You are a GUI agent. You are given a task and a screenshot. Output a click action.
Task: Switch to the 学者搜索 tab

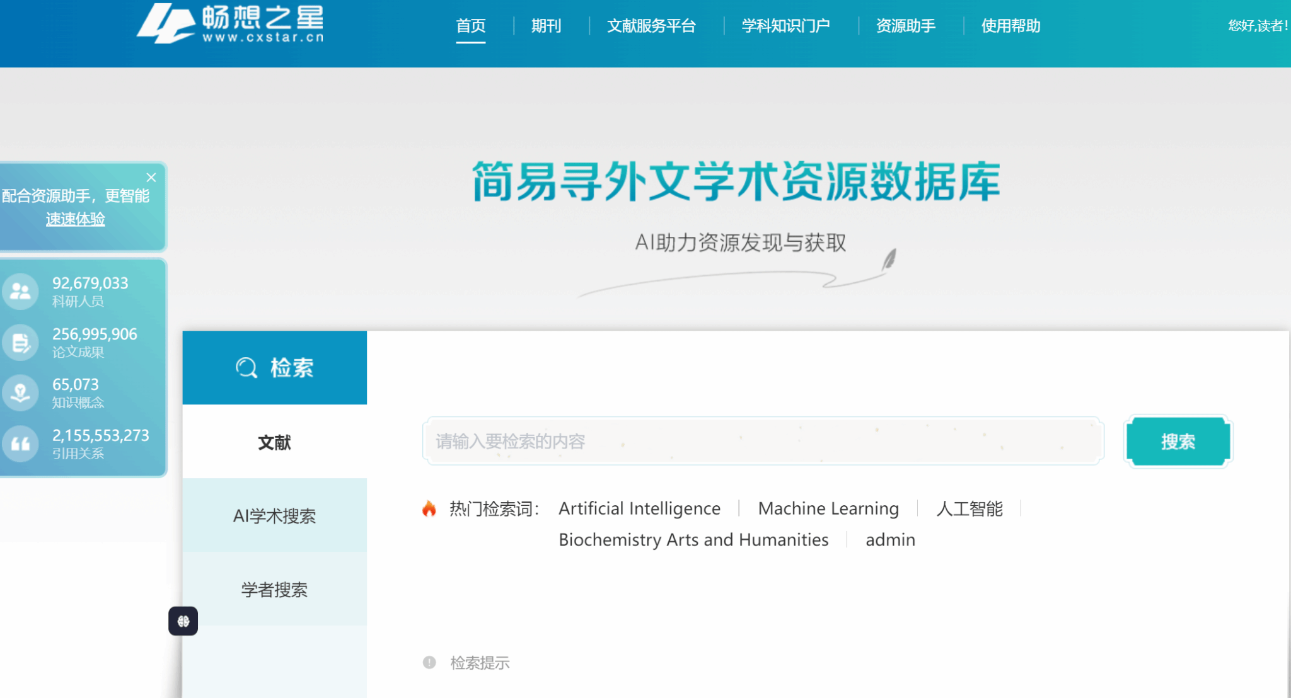274,590
